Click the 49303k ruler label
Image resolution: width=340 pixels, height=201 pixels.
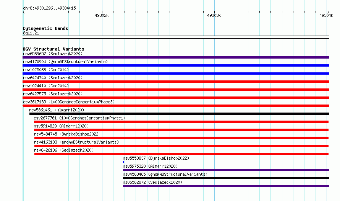tap(214, 15)
